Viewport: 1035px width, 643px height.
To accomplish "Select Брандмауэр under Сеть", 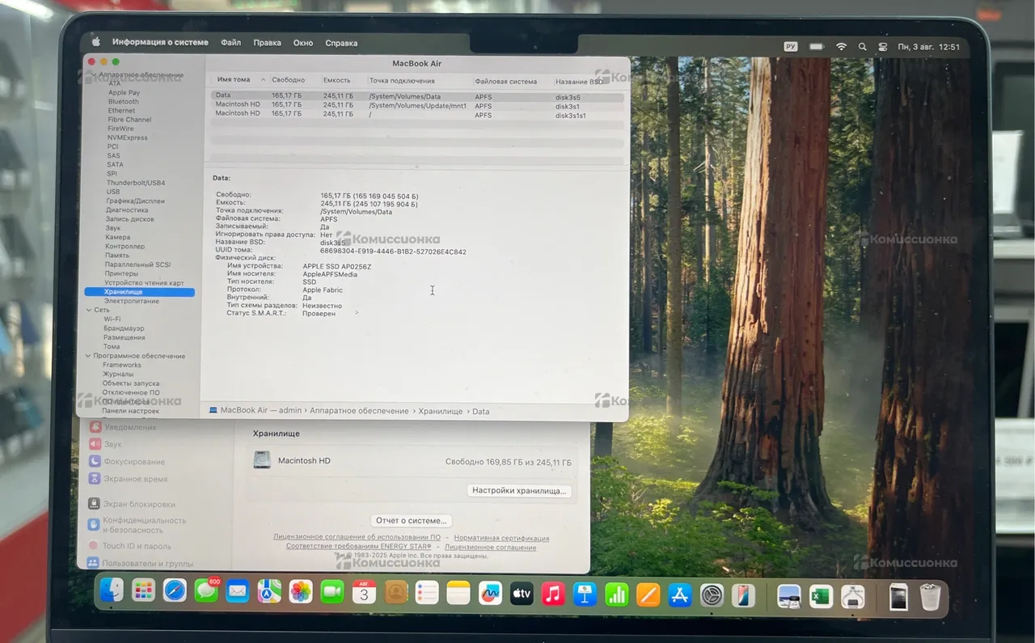I will click(x=124, y=328).
